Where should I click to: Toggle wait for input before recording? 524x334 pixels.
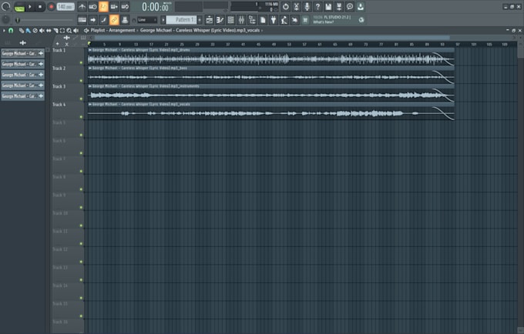[93, 7]
